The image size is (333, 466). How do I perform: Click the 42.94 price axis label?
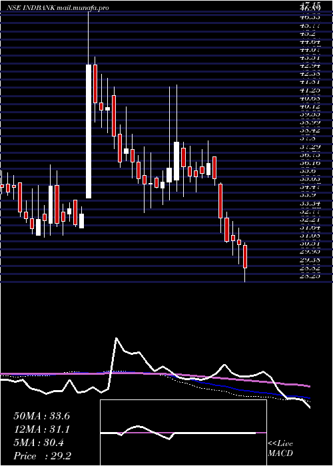pyautogui.click(x=310, y=65)
